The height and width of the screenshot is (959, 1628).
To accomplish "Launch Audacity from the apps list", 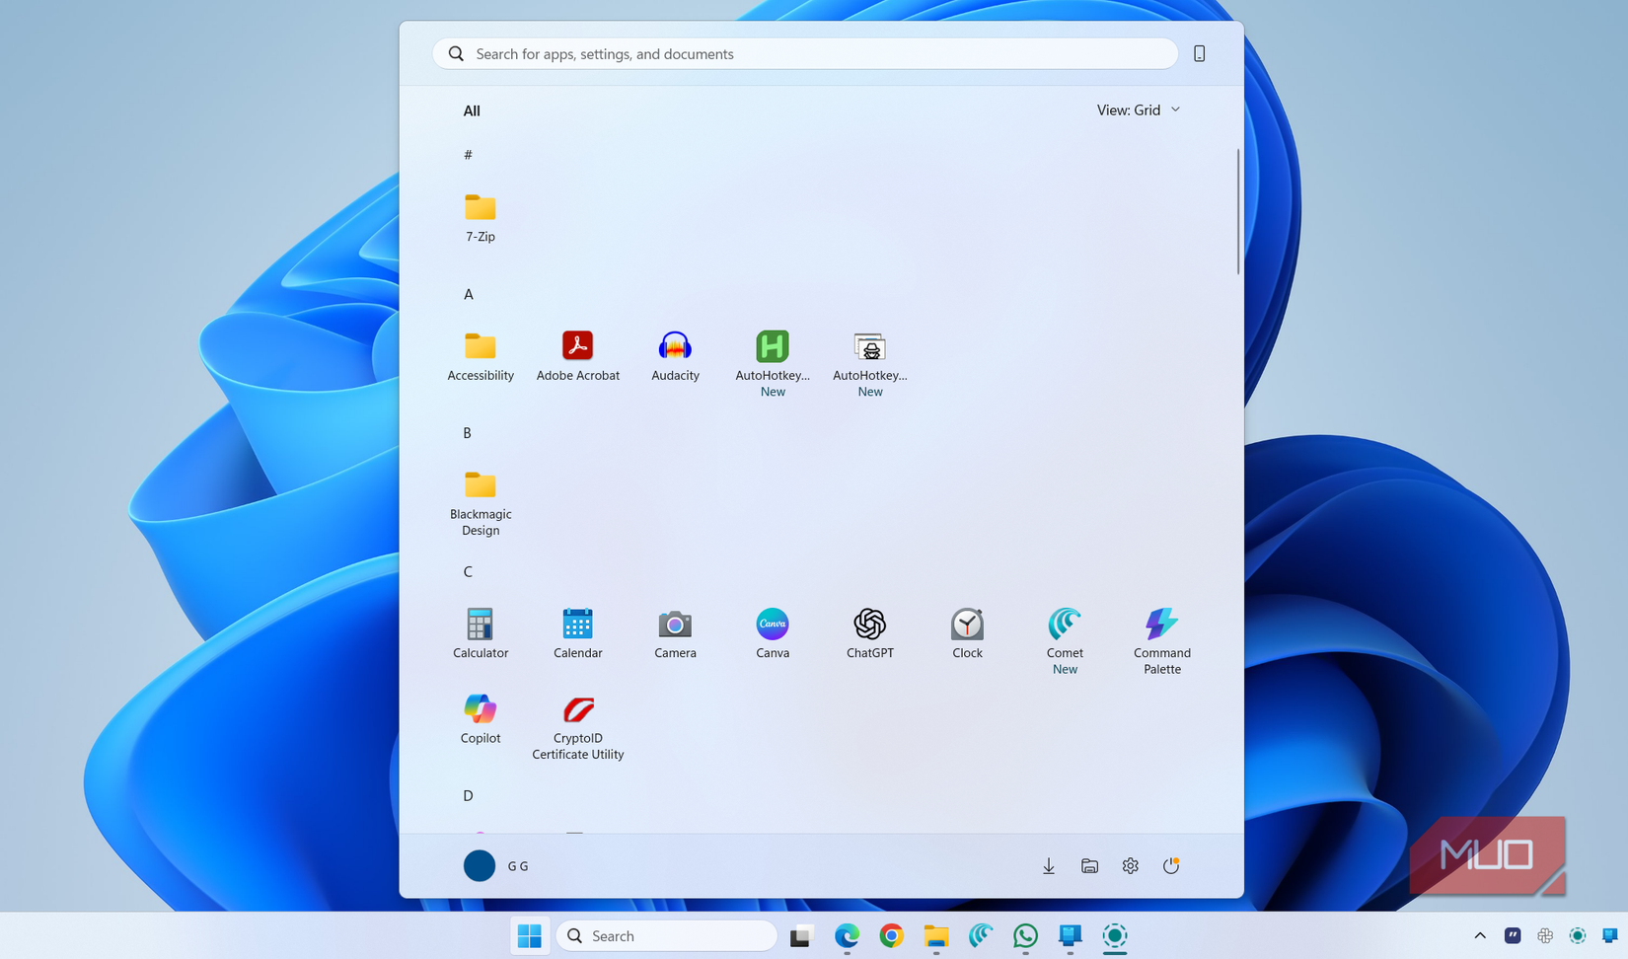I will (x=675, y=355).
